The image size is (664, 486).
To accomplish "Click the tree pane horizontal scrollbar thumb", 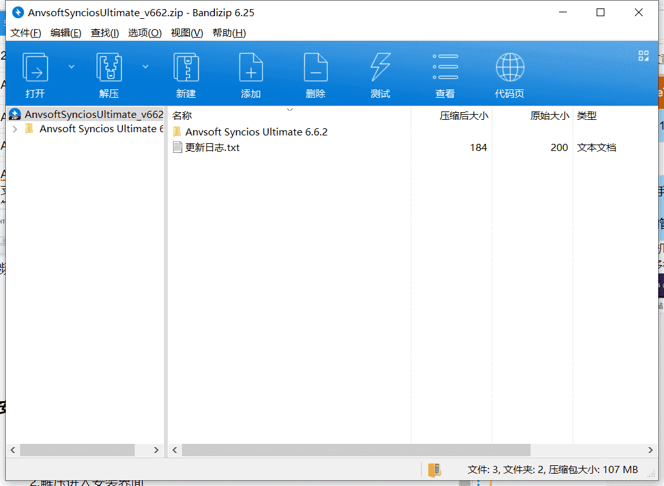I will [x=78, y=450].
